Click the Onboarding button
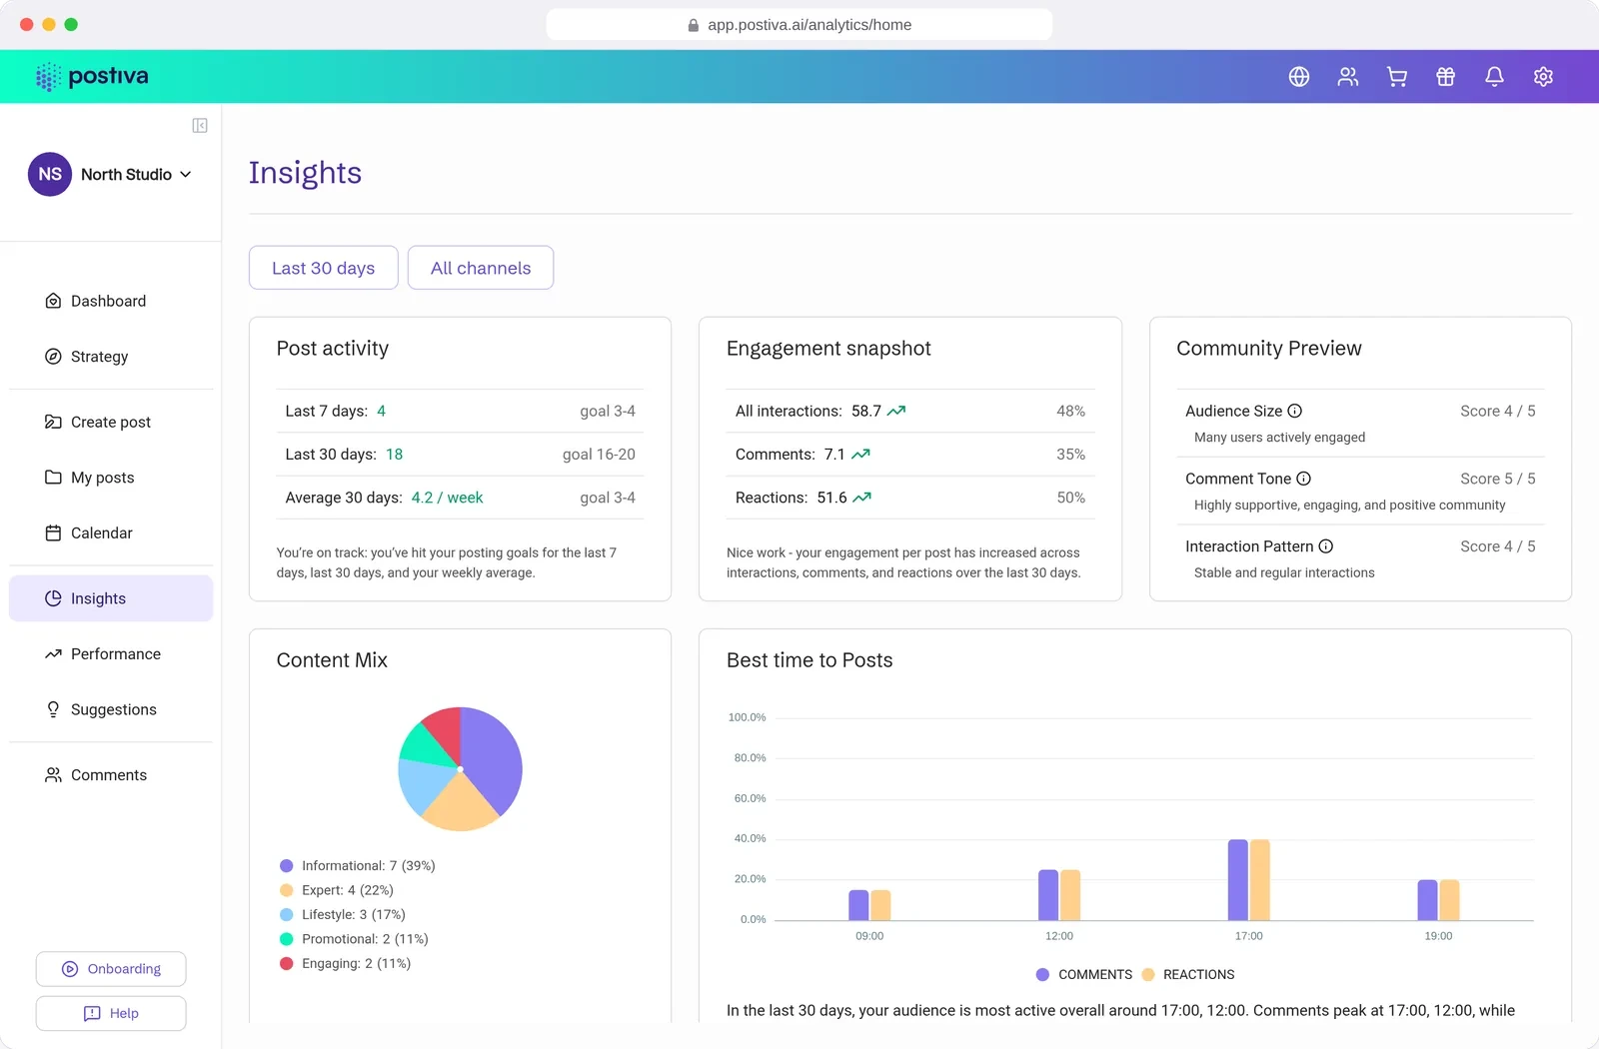Screen dimensions: 1599x1049 pyautogui.click(x=111, y=969)
